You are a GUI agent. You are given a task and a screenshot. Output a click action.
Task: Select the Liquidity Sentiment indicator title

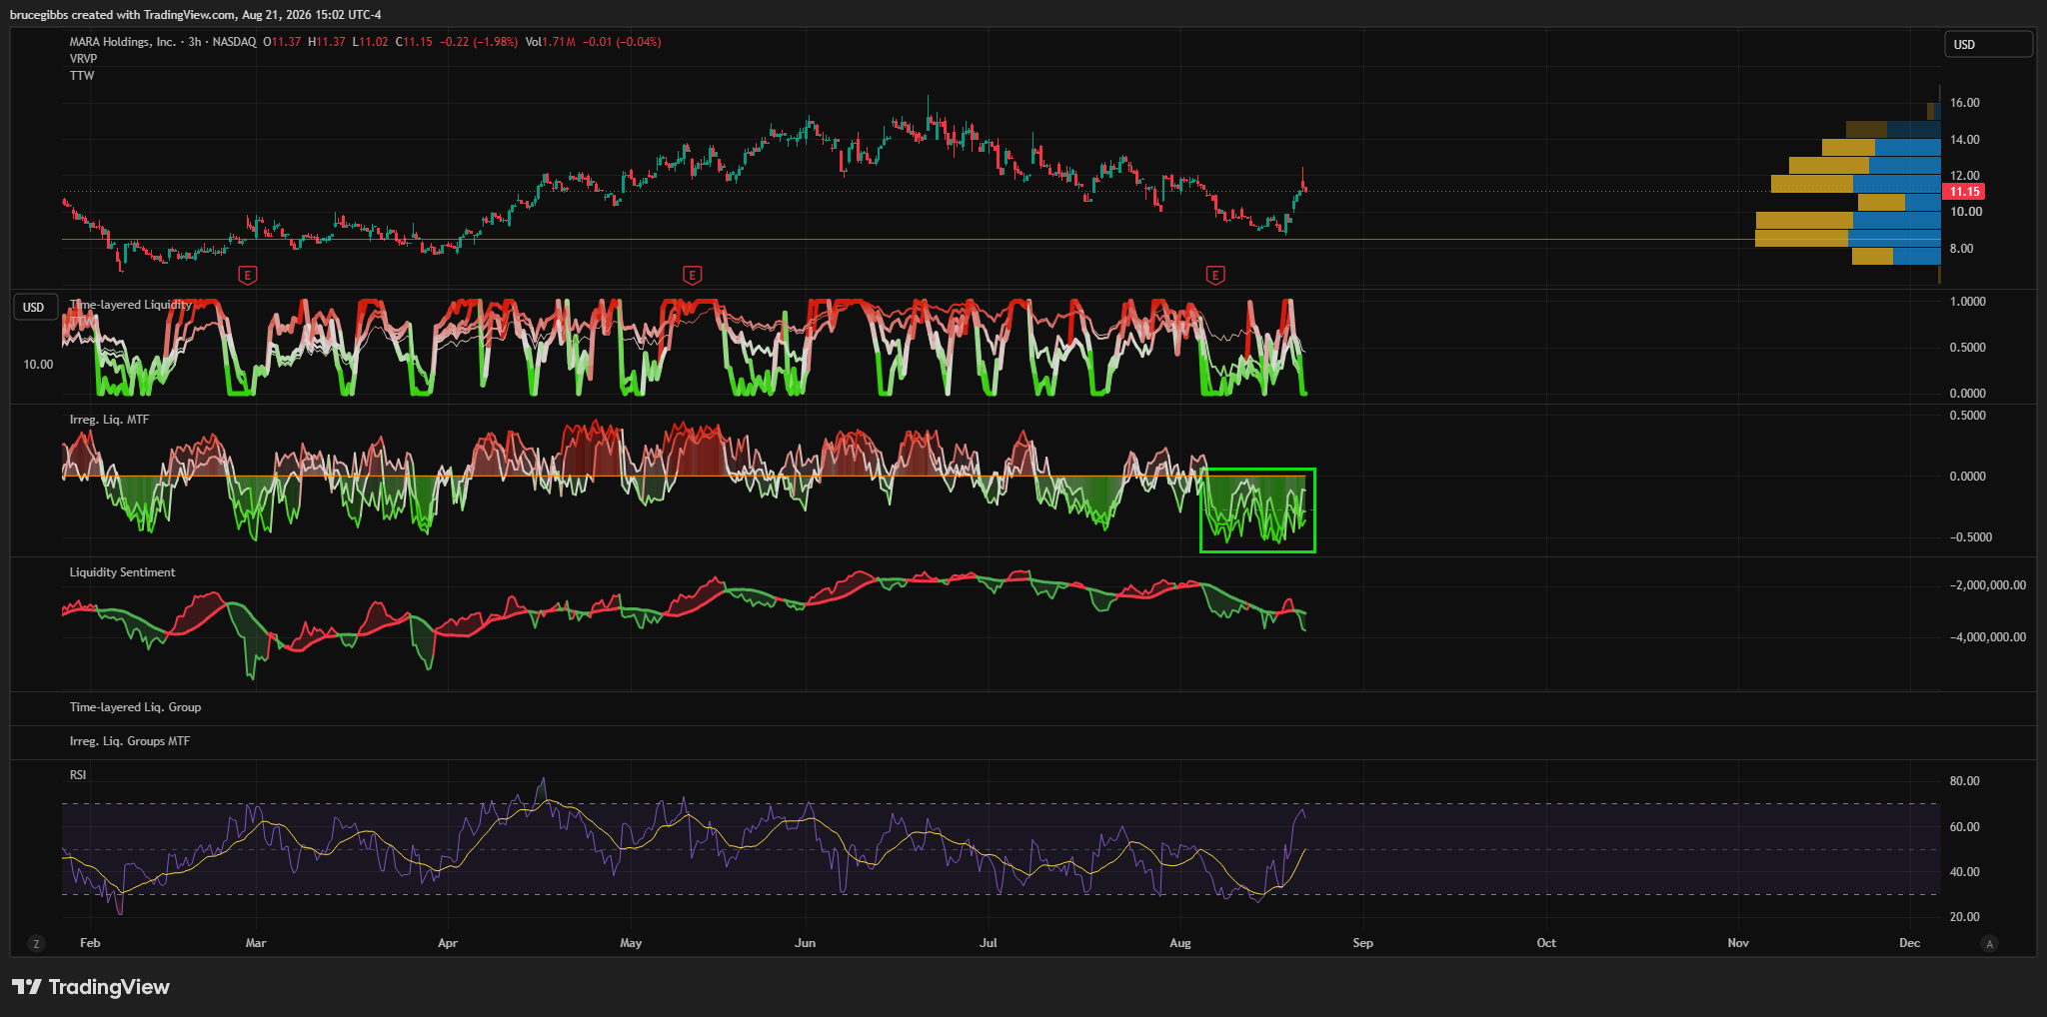(122, 572)
